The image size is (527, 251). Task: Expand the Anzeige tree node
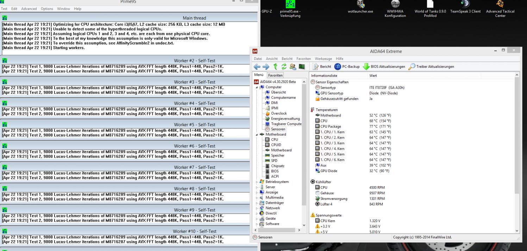(257, 192)
